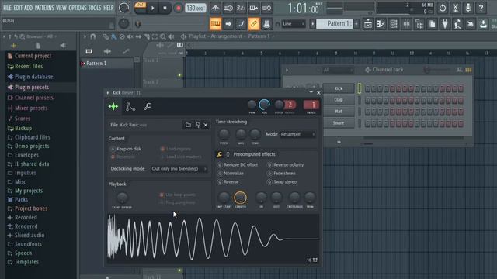Viewport: 497px width, 279px height.
Task: Open the Declicking mode dropdown
Action: tap(179, 169)
